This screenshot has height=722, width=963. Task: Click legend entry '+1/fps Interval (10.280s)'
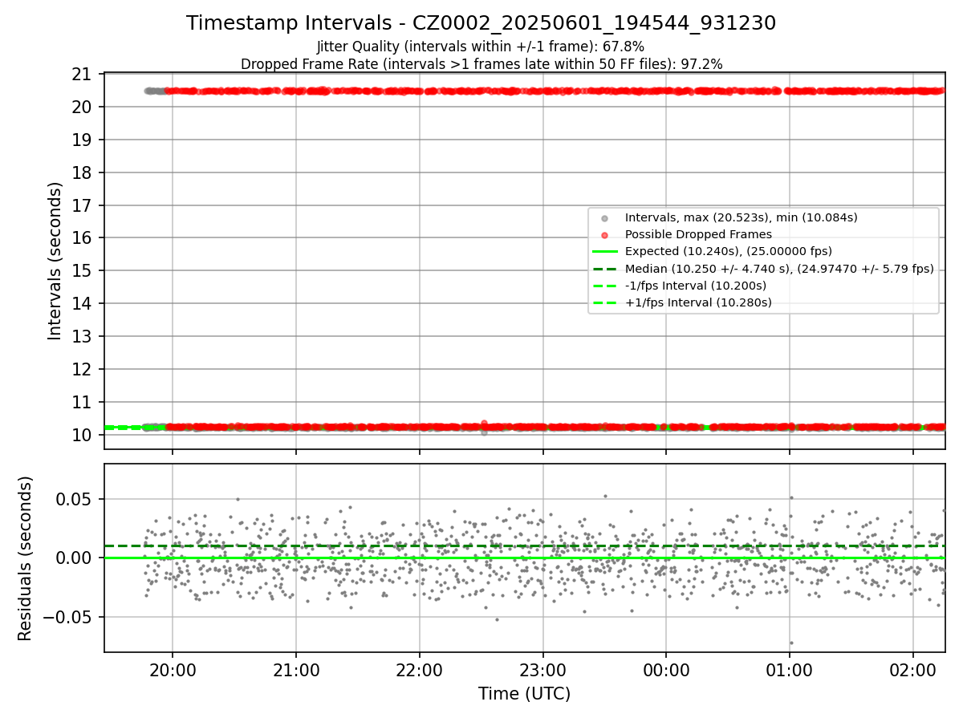pyautogui.click(x=698, y=302)
